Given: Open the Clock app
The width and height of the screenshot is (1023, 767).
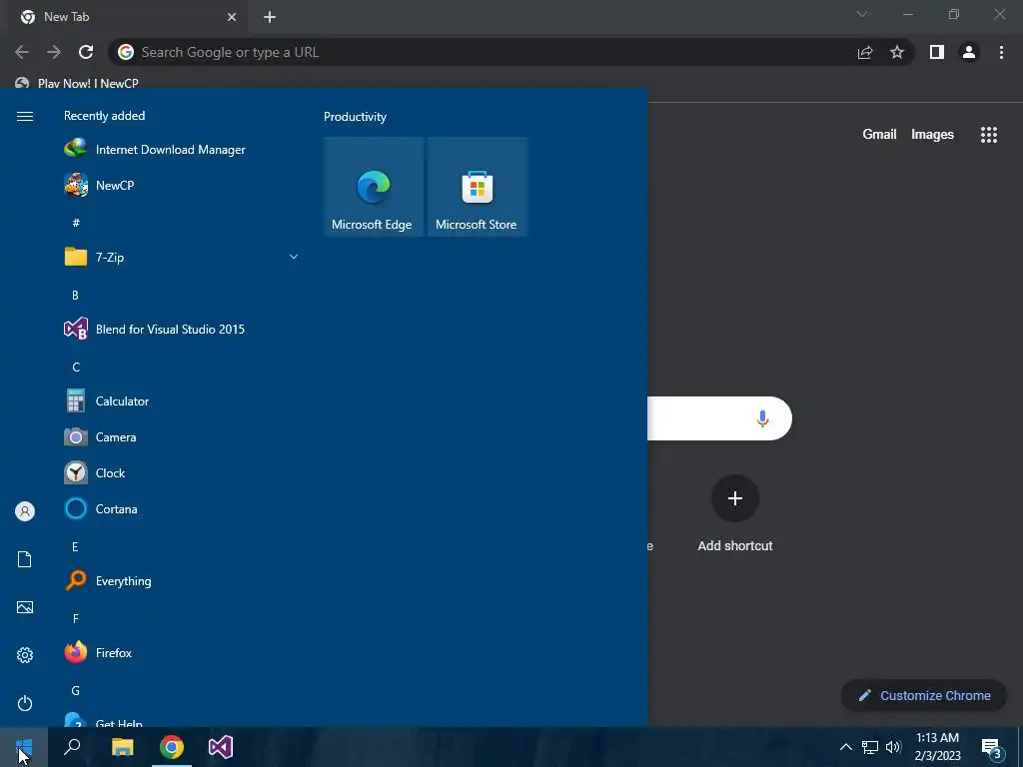Looking at the screenshot, I should (182, 472).
